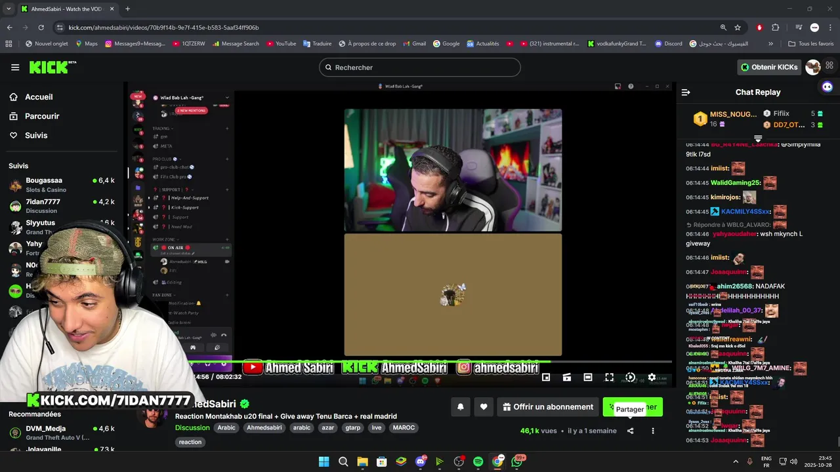Click the share icon under video
This screenshot has width=840, height=472.
[630, 431]
